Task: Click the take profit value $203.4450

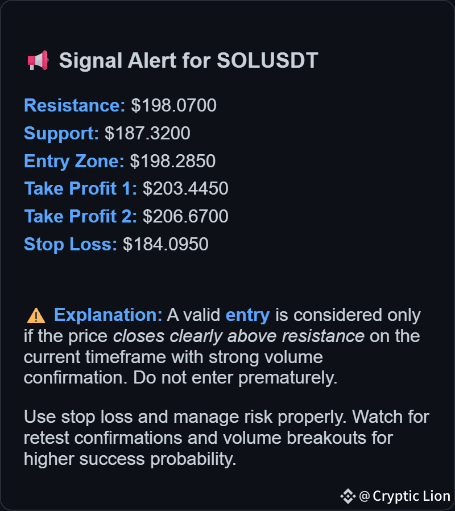Action: pyautogui.click(x=185, y=188)
